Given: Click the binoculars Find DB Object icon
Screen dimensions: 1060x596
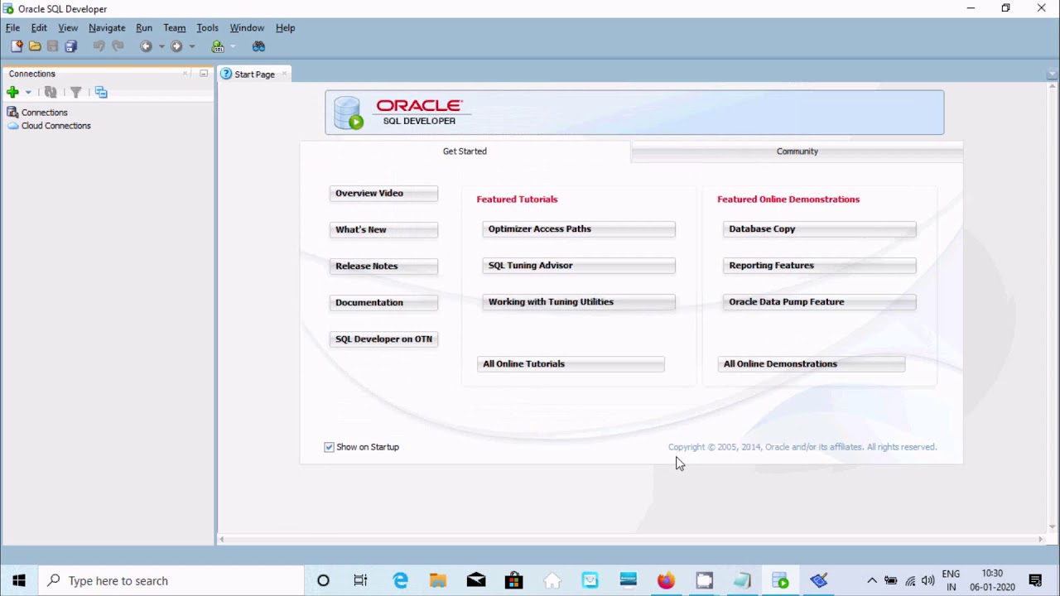Looking at the screenshot, I should (x=259, y=46).
